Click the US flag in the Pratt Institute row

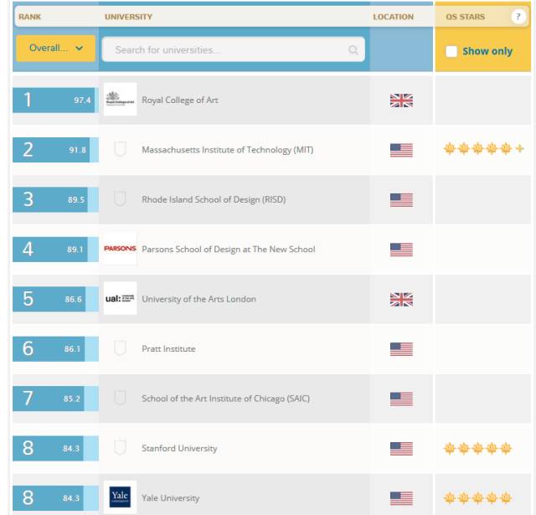[x=401, y=349]
